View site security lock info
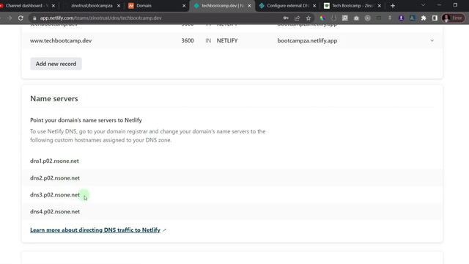This screenshot has height=264, width=469. point(34,18)
